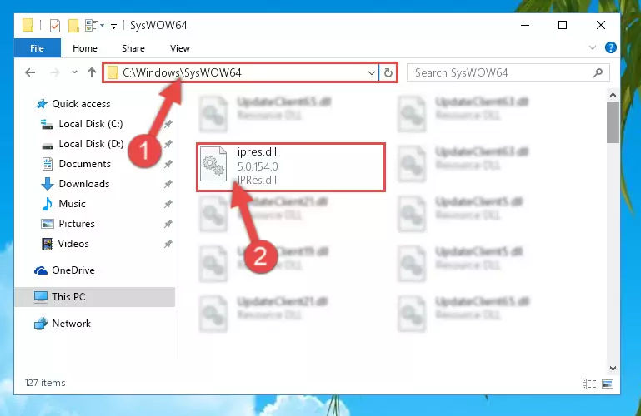641x416 pixels.
Task: Open the Share ribbon tab
Action: 133,48
